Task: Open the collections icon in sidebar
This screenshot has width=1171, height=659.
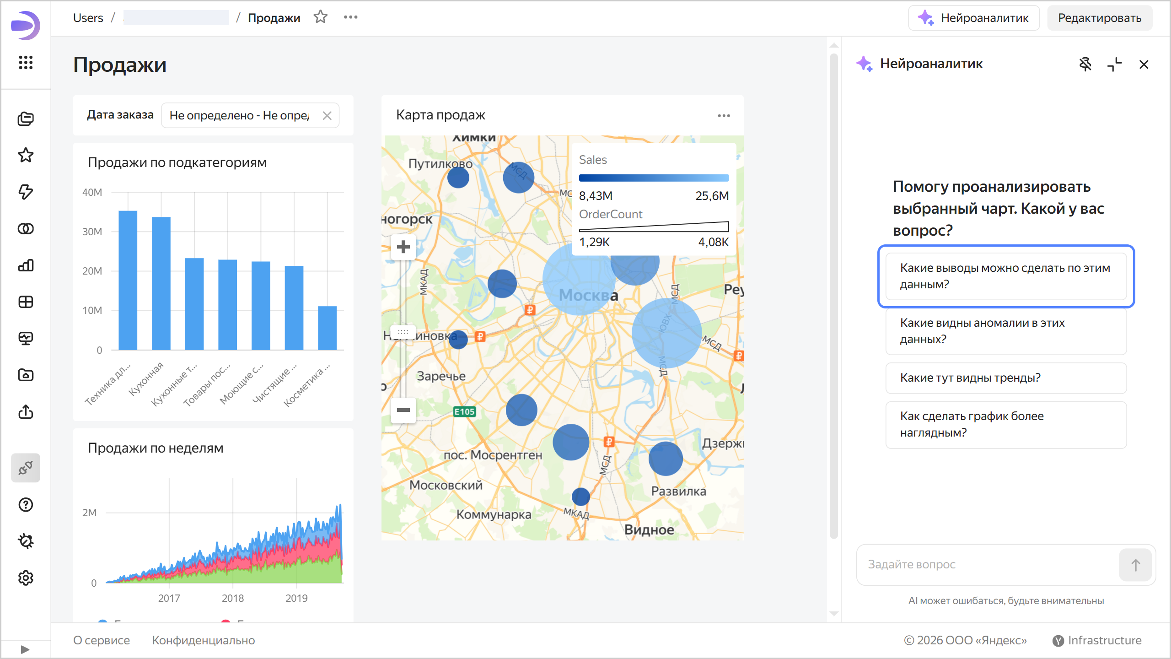Action: [x=26, y=119]
